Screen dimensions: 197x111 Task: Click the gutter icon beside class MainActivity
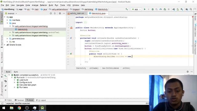tap(71, 27)
